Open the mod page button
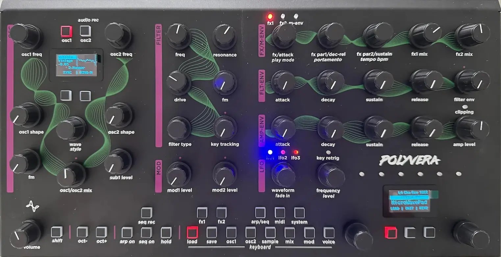Screen dimensions: 501x257 click(x=309, y=233)
